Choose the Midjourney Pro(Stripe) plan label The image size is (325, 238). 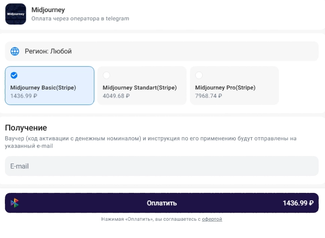click(225, 88)
